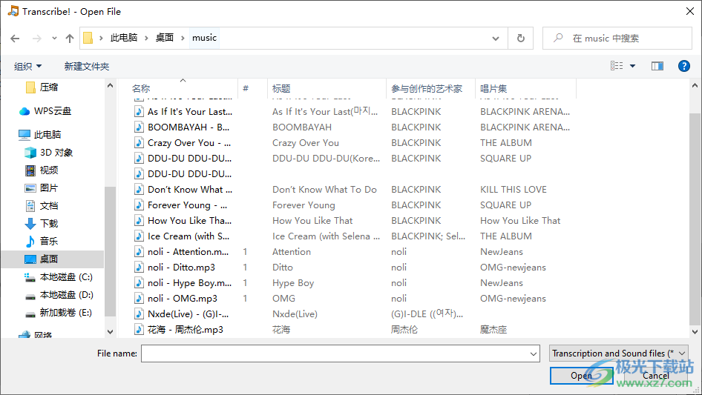Open 本地磁盘 (C:) drive
Viewport: 702px width, 395px height.
(66, 277)
